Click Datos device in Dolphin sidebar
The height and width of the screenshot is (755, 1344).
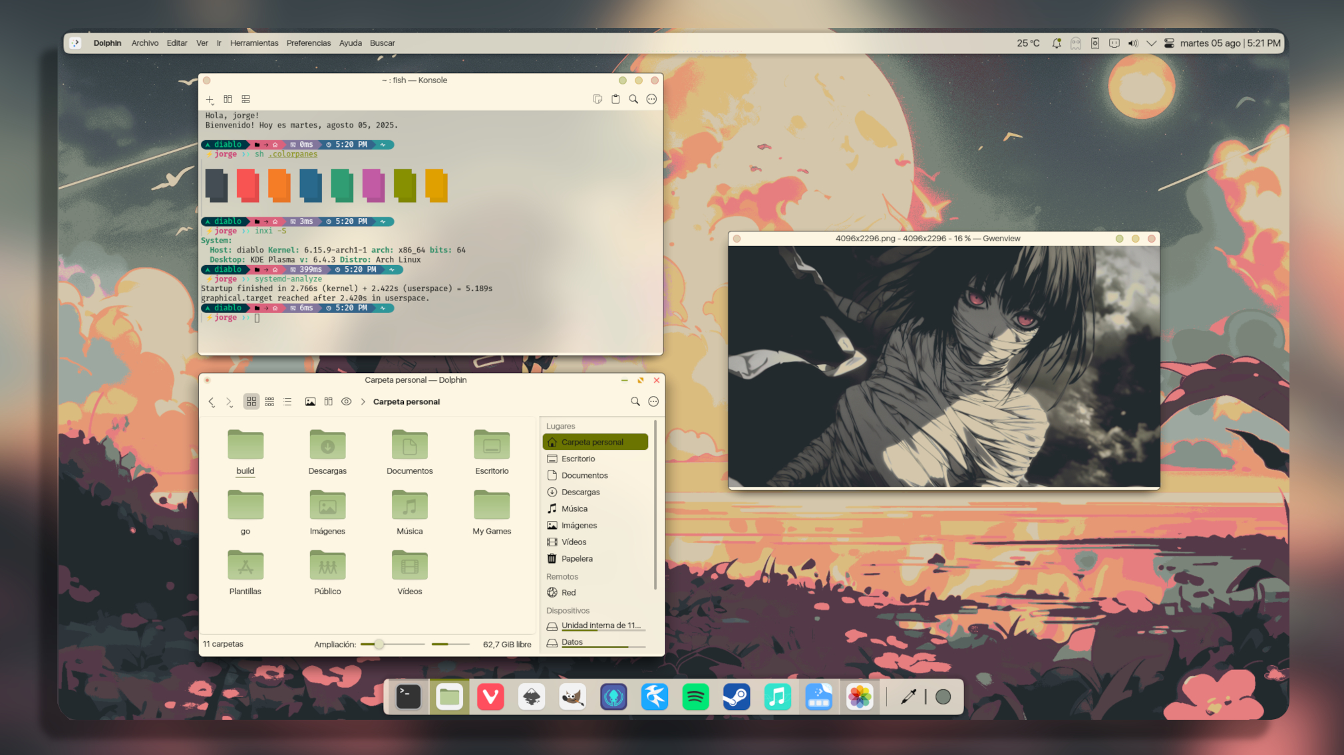[x=595, y=642]
